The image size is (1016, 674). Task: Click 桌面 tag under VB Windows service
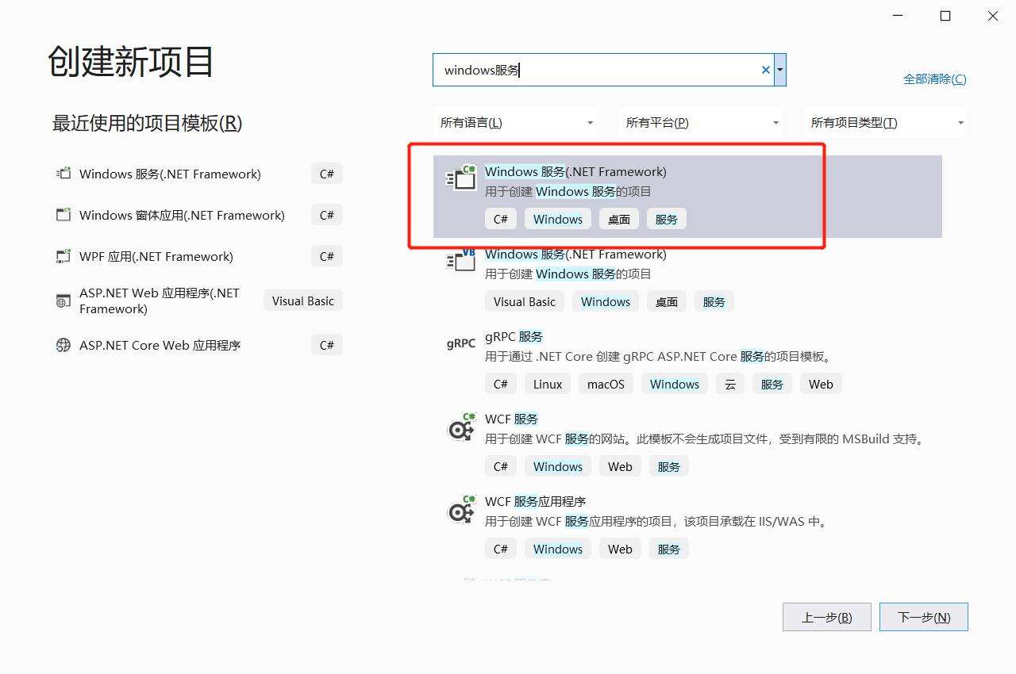pyautogui.click(x=667, y=301)
